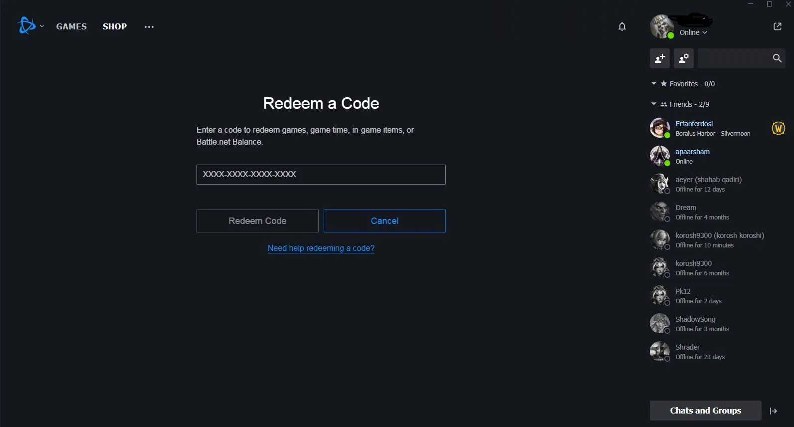Viewport: 794px width, 427px height.
Task: Click the search magnifier icon
Action: point(777,58)
